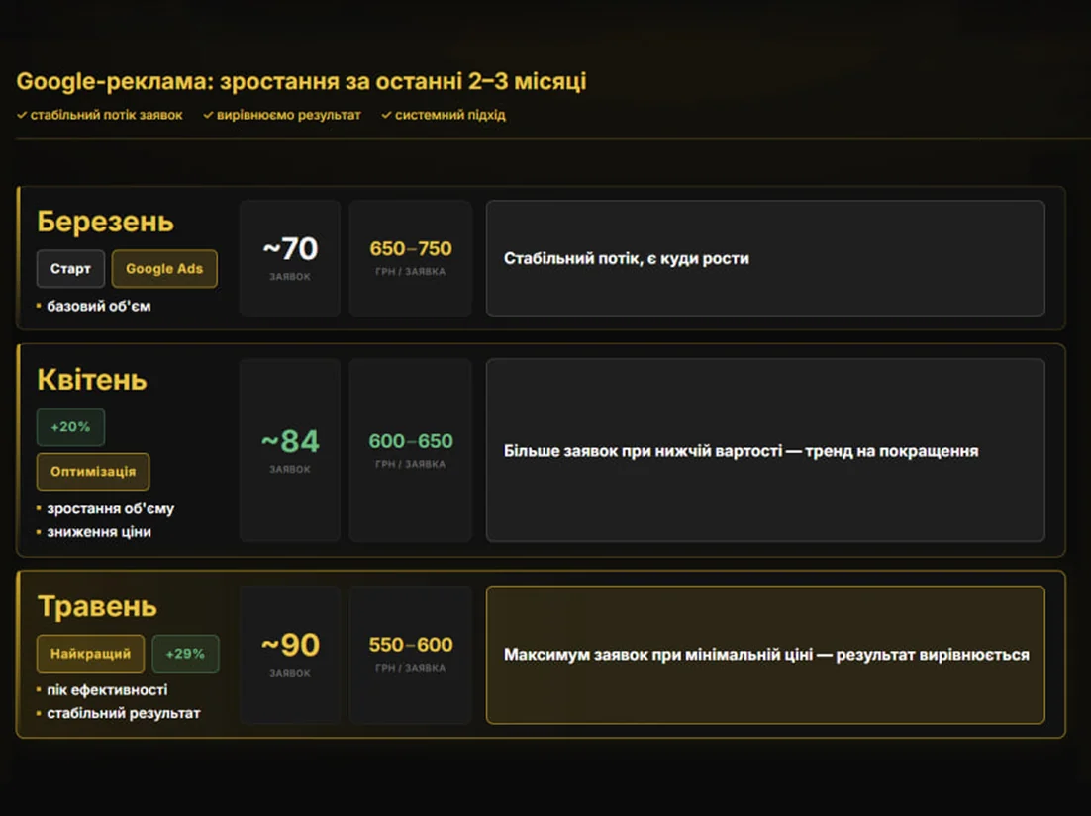
Task: Open the '~90 заявок' stat card
Action: [290, 654]
